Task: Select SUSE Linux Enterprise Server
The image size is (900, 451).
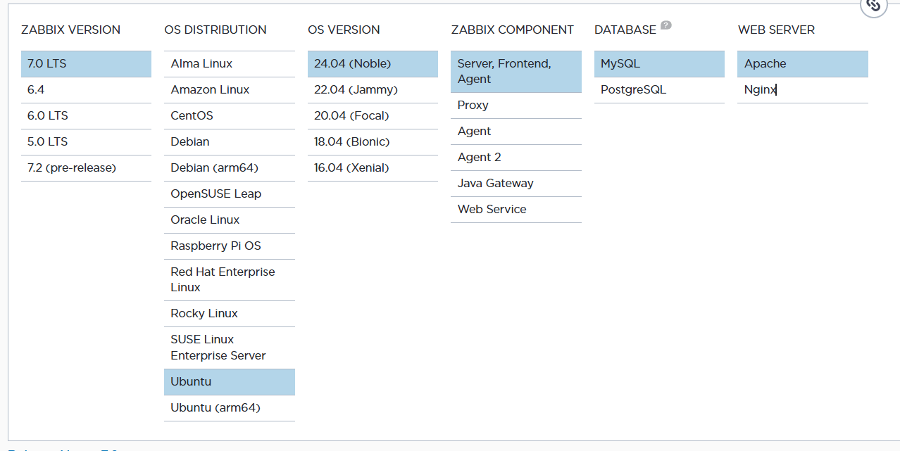Action: pyautogui.click(x=230, y=348)
